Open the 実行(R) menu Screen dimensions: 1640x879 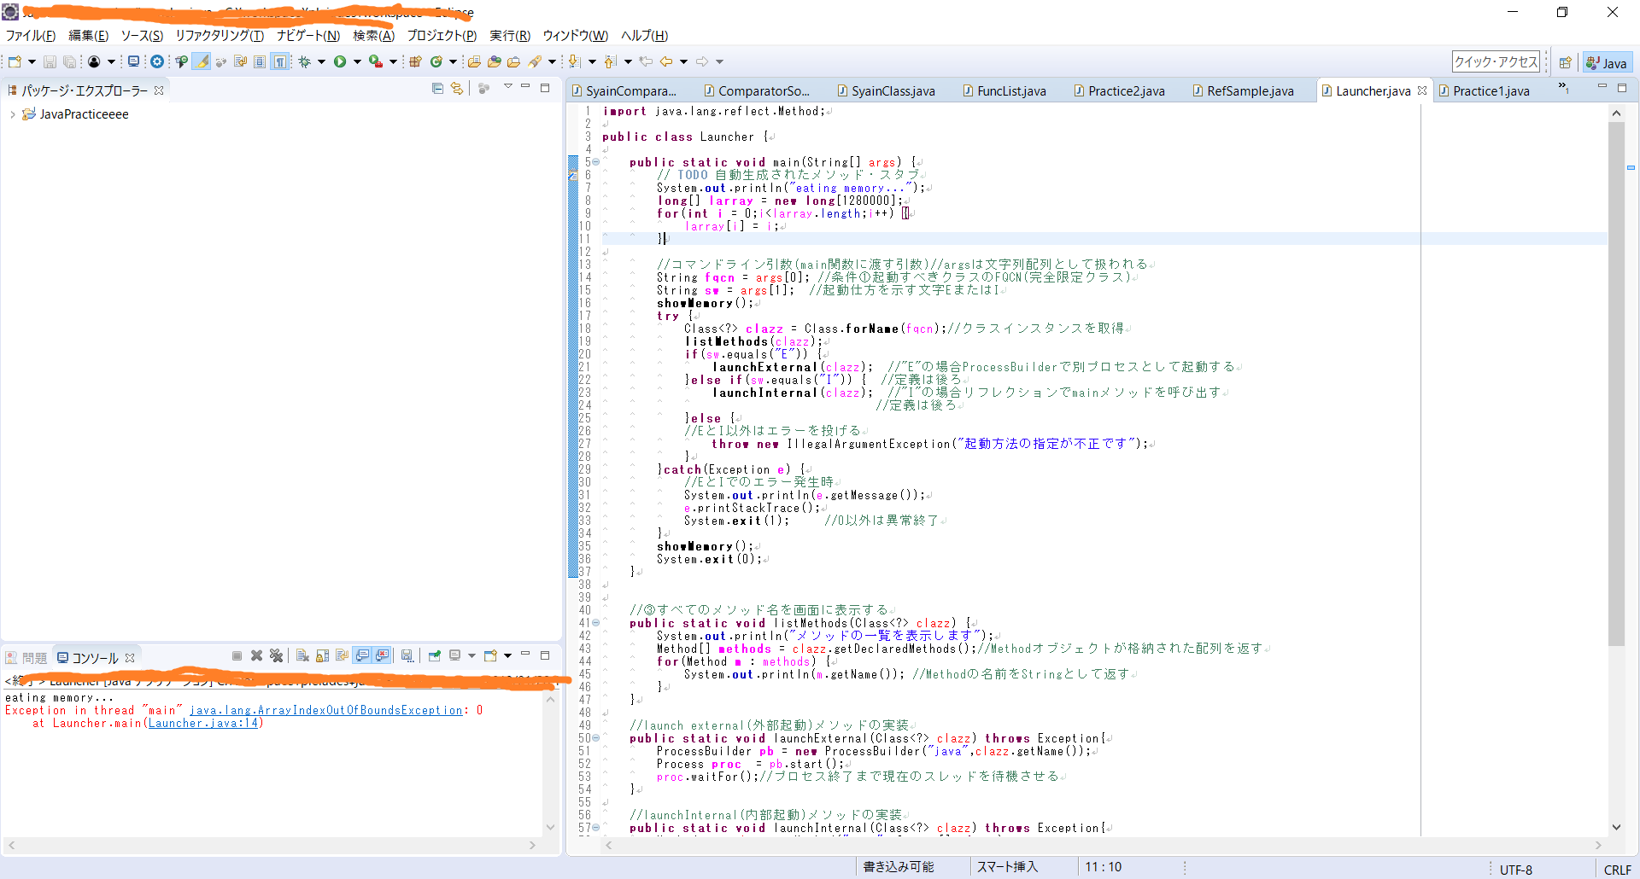[510, 36]
